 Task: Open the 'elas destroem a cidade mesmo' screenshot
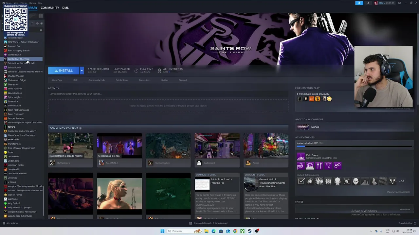point(70,146)
